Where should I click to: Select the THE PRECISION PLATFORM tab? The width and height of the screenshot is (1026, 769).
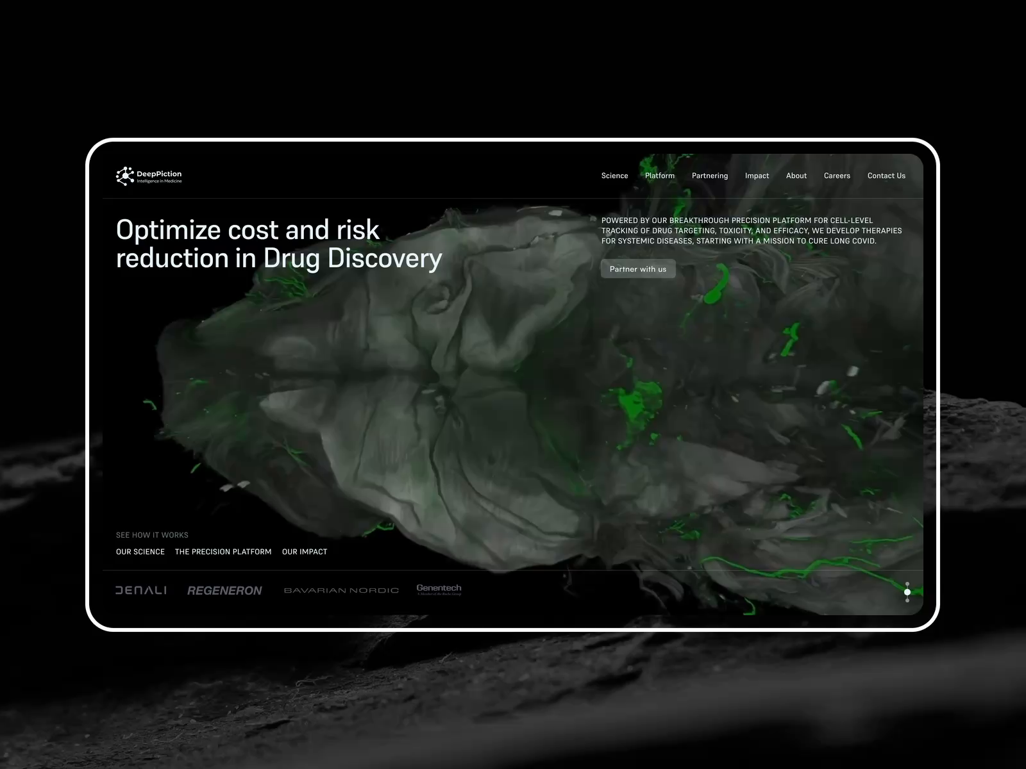pyautogui.click(x=223, y=552)
